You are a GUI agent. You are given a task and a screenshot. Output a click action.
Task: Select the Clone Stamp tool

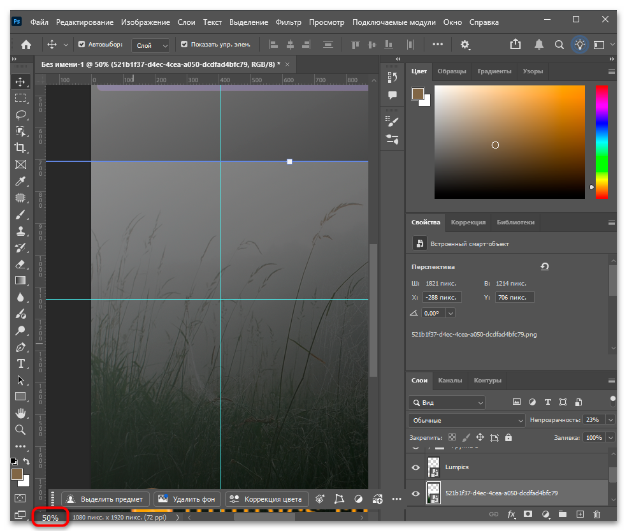tap(20, 231)
